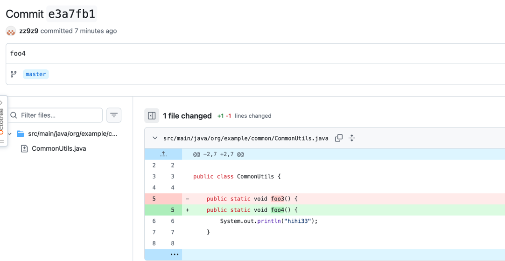The image size is (505, 261).
Task: Open the master branch label
Action: click(36, 74)
